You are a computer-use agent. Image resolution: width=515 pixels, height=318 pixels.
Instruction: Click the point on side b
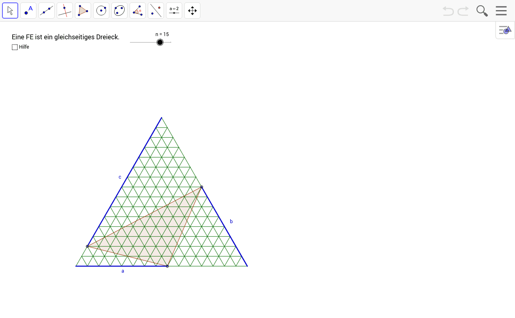tap(202, 187)
